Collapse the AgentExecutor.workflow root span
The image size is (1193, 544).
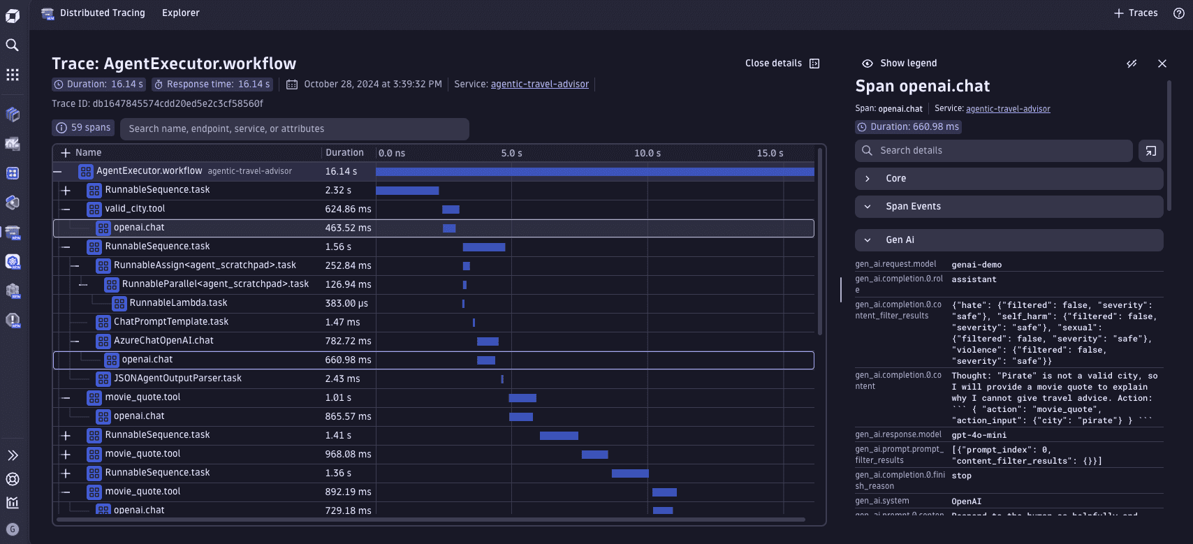click(57, 171)
